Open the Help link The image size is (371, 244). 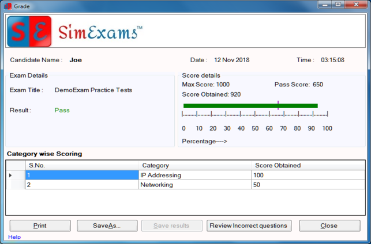pos(14,237)
